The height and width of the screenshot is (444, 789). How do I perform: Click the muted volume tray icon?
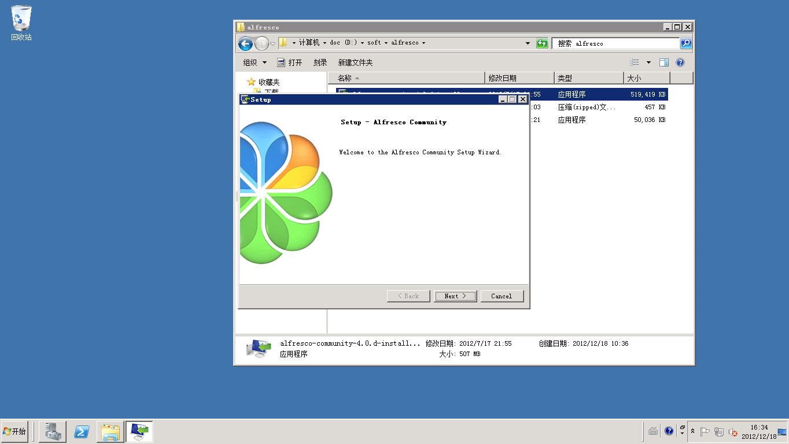pos(733,432)
